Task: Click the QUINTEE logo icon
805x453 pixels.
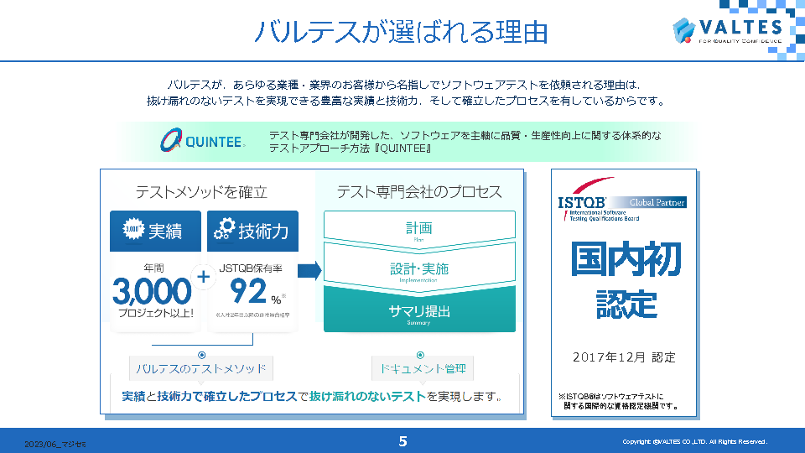Action: pyautogui.click(x=172, y=141)
